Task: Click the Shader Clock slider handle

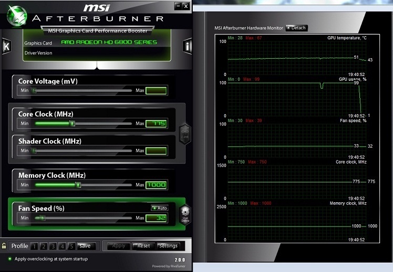Action: pyautogui.click(x=34, y=150)
